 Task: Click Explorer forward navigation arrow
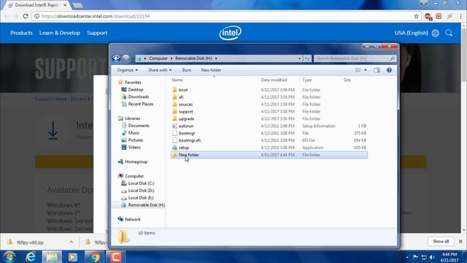pos(126,58)
